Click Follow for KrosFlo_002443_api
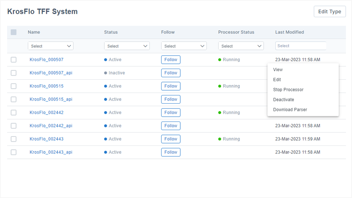 [x=171, y=152]
